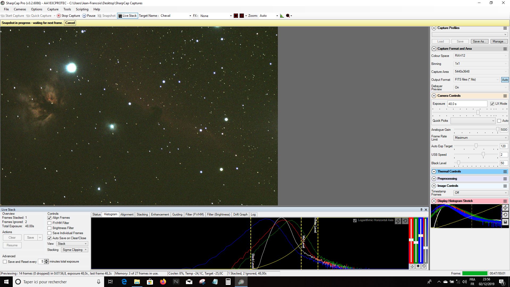Viewport: 510px width, 287px height.
Task: Close the Live Stack panel
Action: (x=426, y=210)
